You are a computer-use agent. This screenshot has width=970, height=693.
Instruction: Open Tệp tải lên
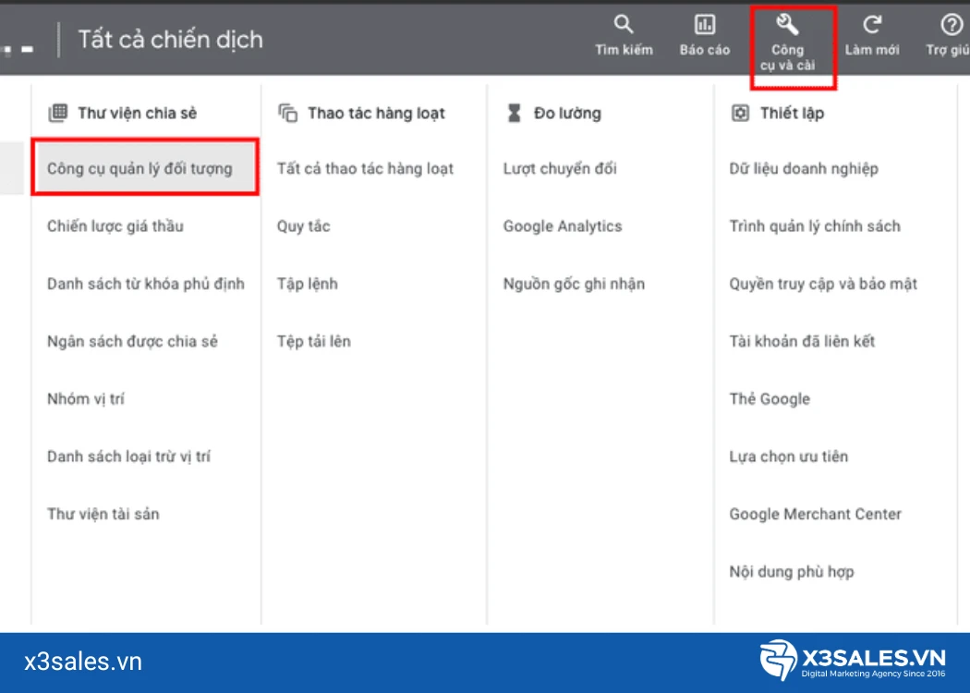[314, 341]
